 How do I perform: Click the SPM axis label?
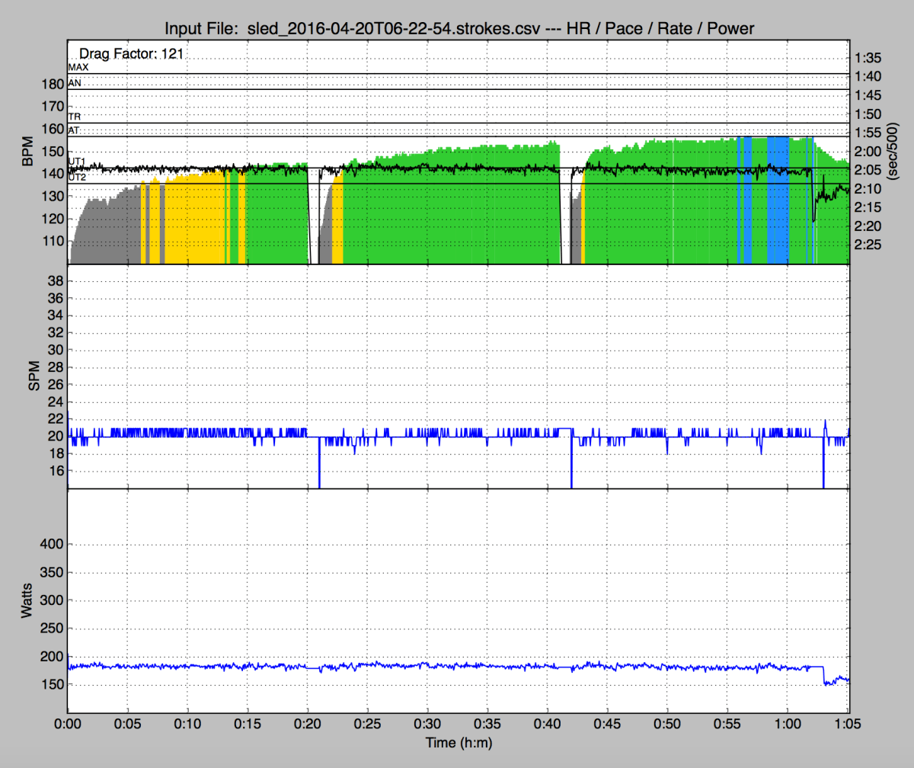tap(34, 376)
